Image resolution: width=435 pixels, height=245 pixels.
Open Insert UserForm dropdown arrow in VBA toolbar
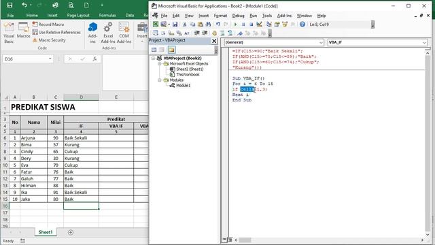pyautogui.click(x=169, y=24)
